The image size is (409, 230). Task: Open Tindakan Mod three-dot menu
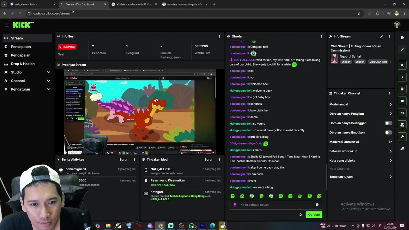[219, 159]
